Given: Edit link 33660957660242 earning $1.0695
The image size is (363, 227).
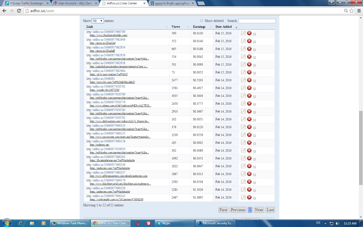Looking at the screenshot, I should [x=243, y=197].
